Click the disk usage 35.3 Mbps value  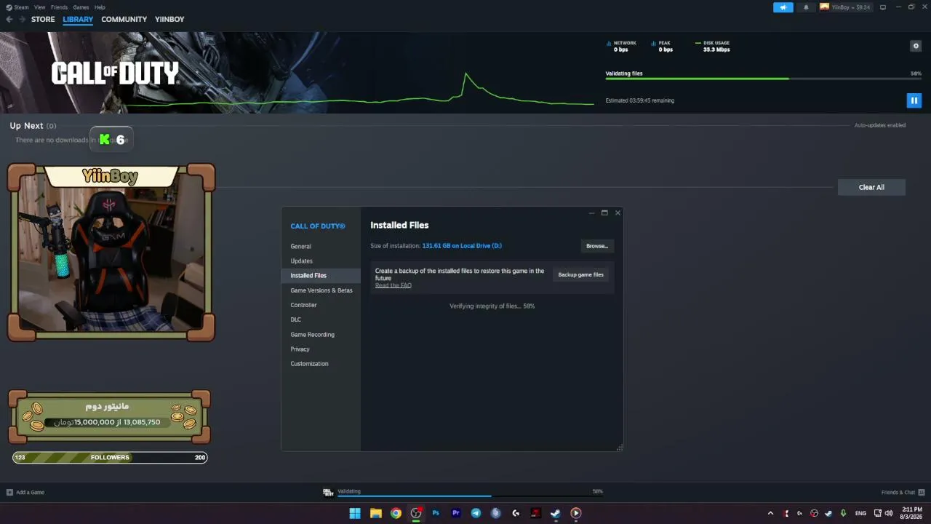(x=716, y=49)
